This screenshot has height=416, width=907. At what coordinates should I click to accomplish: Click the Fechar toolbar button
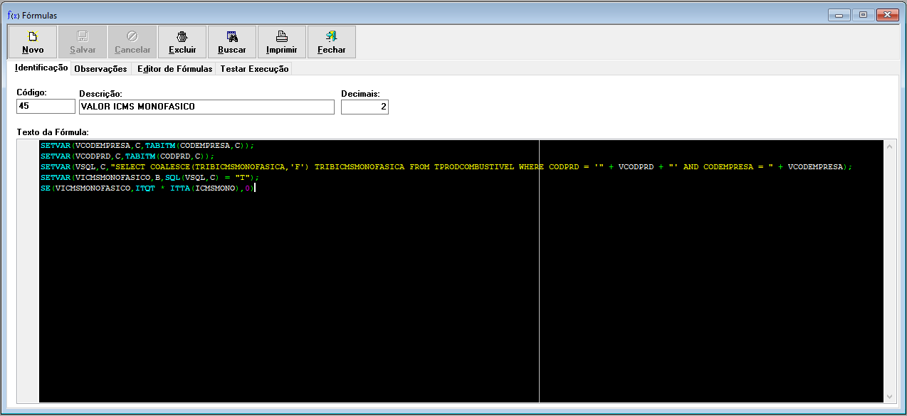coord(332,42)
